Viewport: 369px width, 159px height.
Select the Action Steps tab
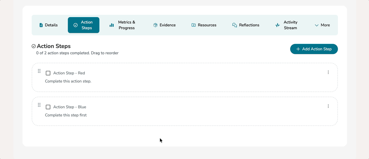(84, 25)
